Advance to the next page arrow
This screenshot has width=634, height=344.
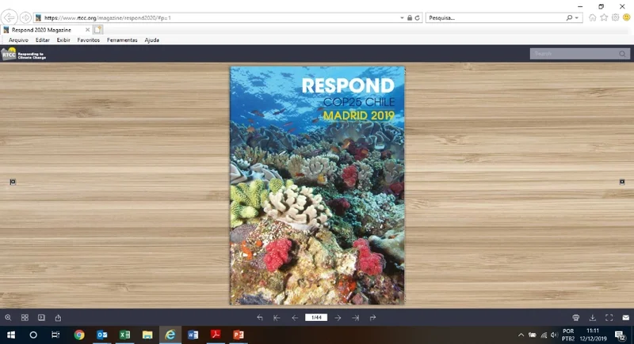click(x=338, y=318)
